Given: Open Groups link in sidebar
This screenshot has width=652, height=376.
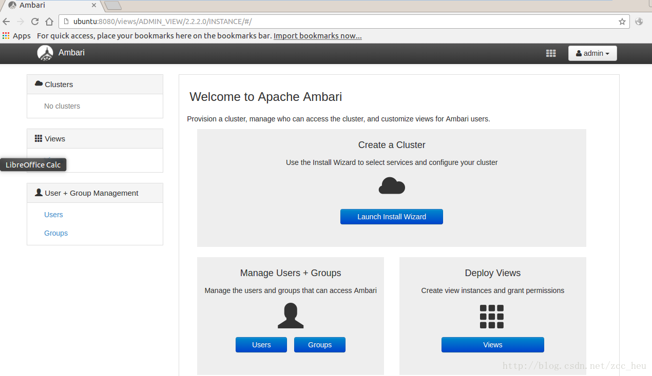Looking at the screenshot, I should [56, 233].
